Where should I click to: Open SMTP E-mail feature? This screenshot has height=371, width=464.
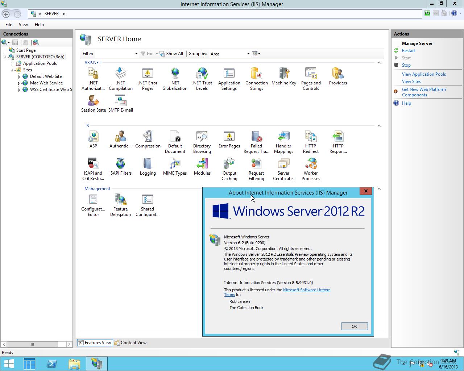pyautogui.click(x=121, y=104)
